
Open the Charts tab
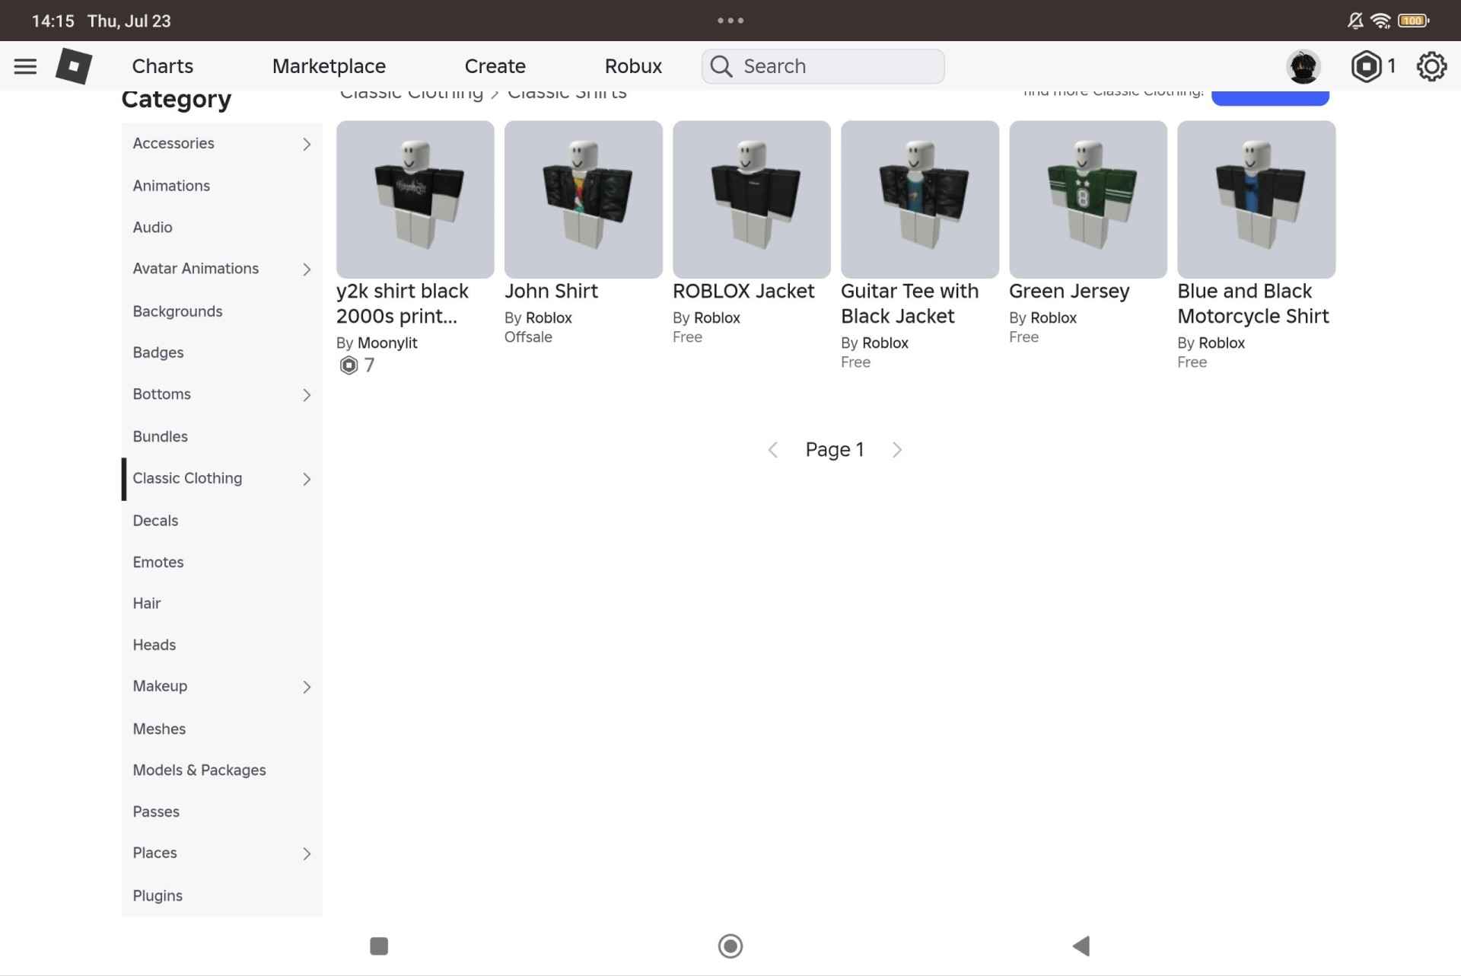(163, 66)
